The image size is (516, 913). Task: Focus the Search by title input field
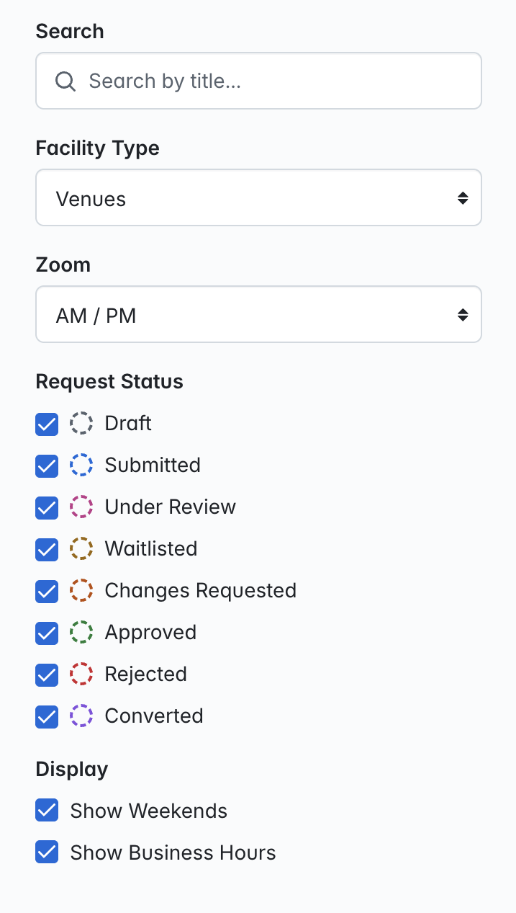click(x=258, y=81)
